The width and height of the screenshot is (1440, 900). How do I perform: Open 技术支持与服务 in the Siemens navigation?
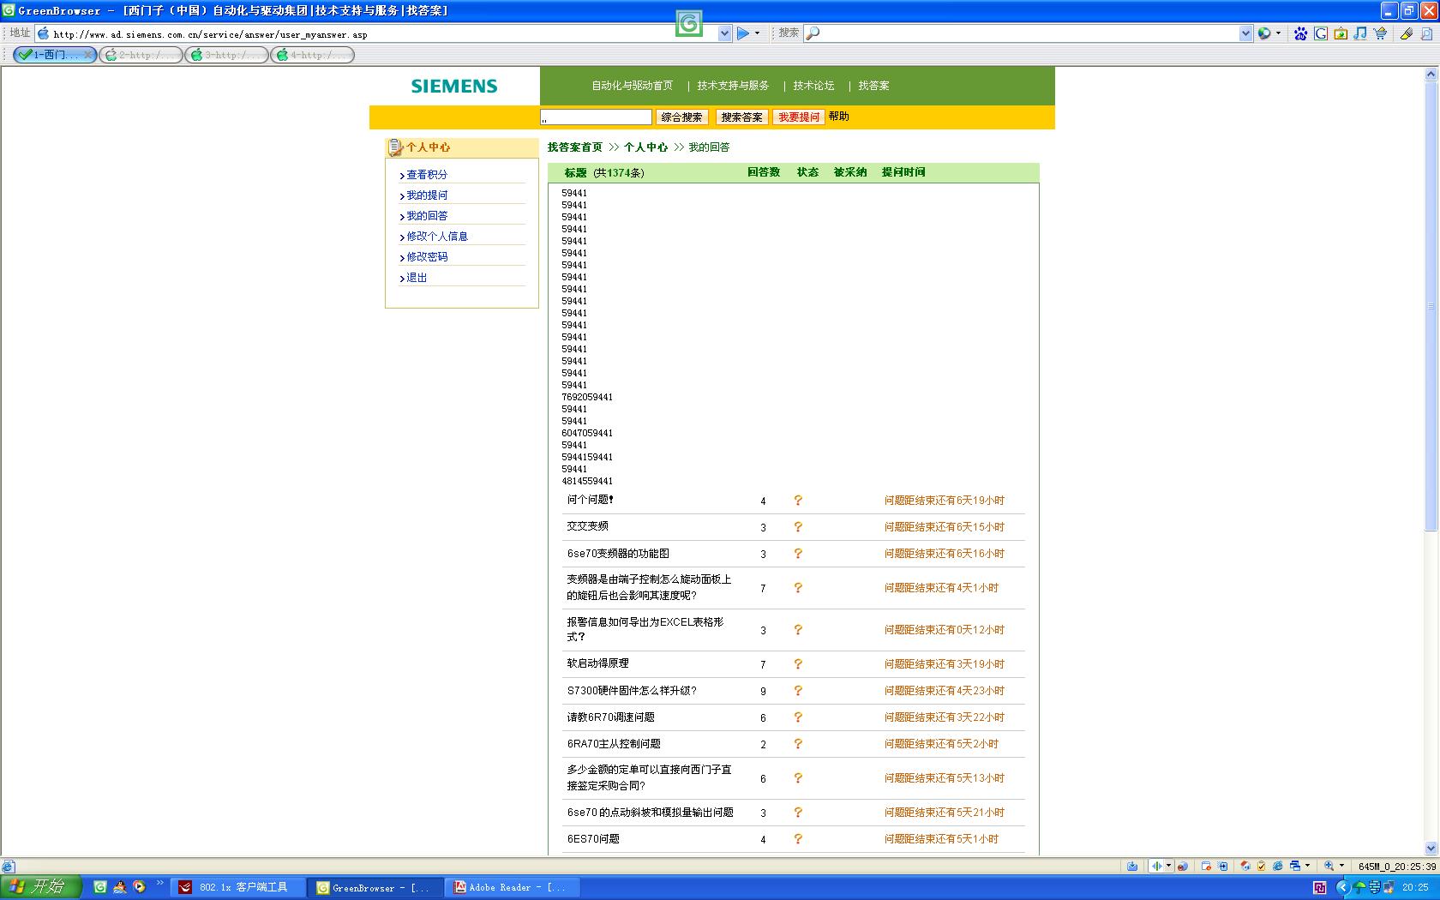click(x=733, y=86)
